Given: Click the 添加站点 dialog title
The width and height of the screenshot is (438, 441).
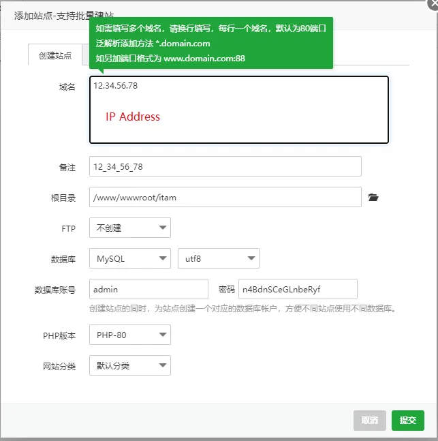Looking at the screenshot, I should (x=64, y=16).
